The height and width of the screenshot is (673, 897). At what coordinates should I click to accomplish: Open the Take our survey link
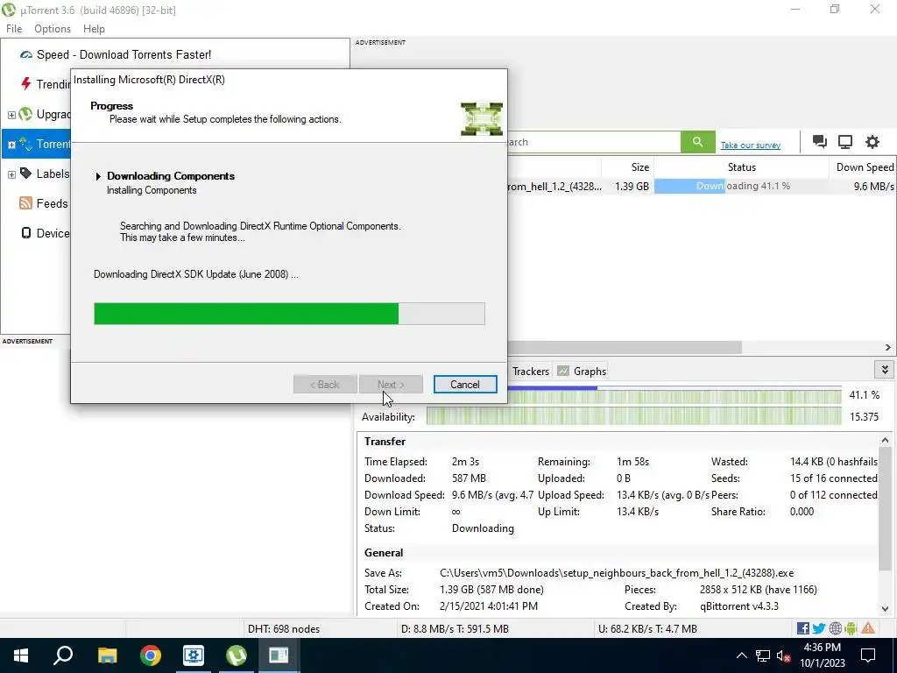[750, 145]
